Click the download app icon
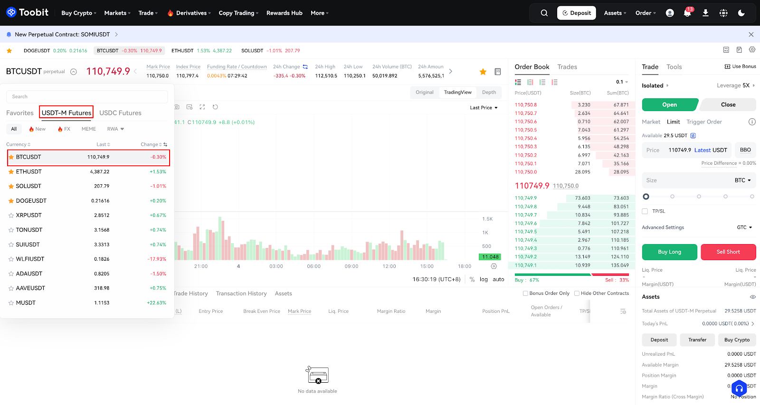This screenshot has width=760, height=405. 706,13
